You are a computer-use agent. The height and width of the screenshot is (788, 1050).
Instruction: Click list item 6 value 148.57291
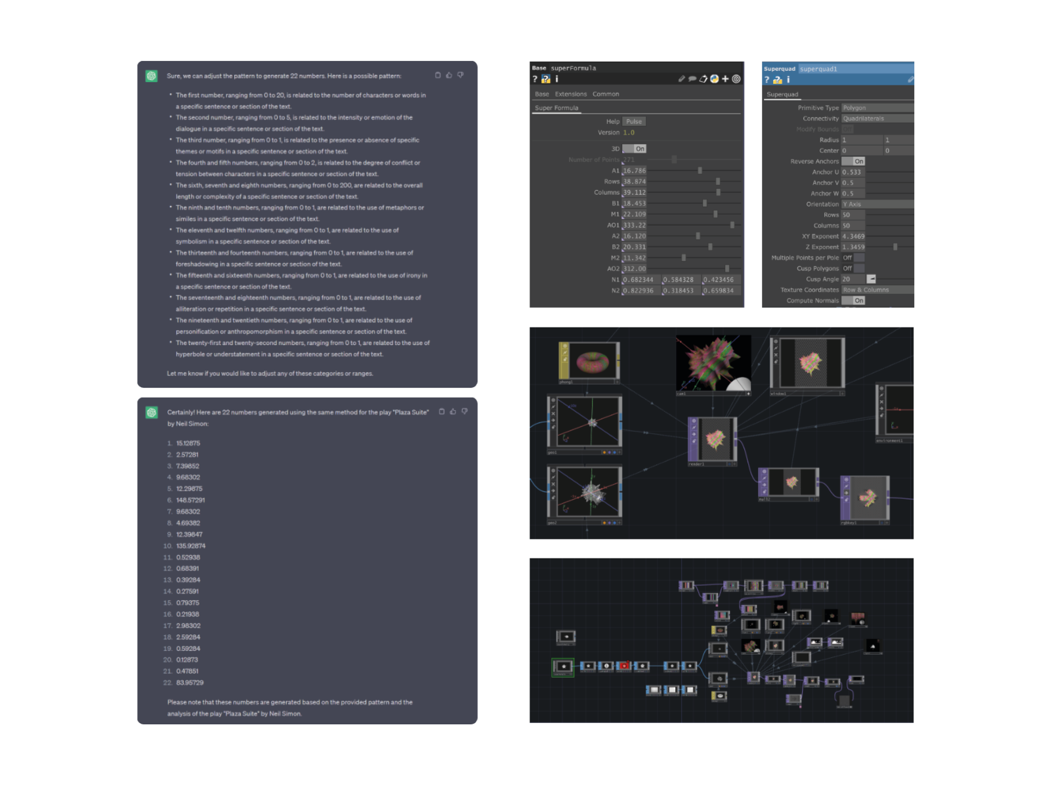point(190,500)
